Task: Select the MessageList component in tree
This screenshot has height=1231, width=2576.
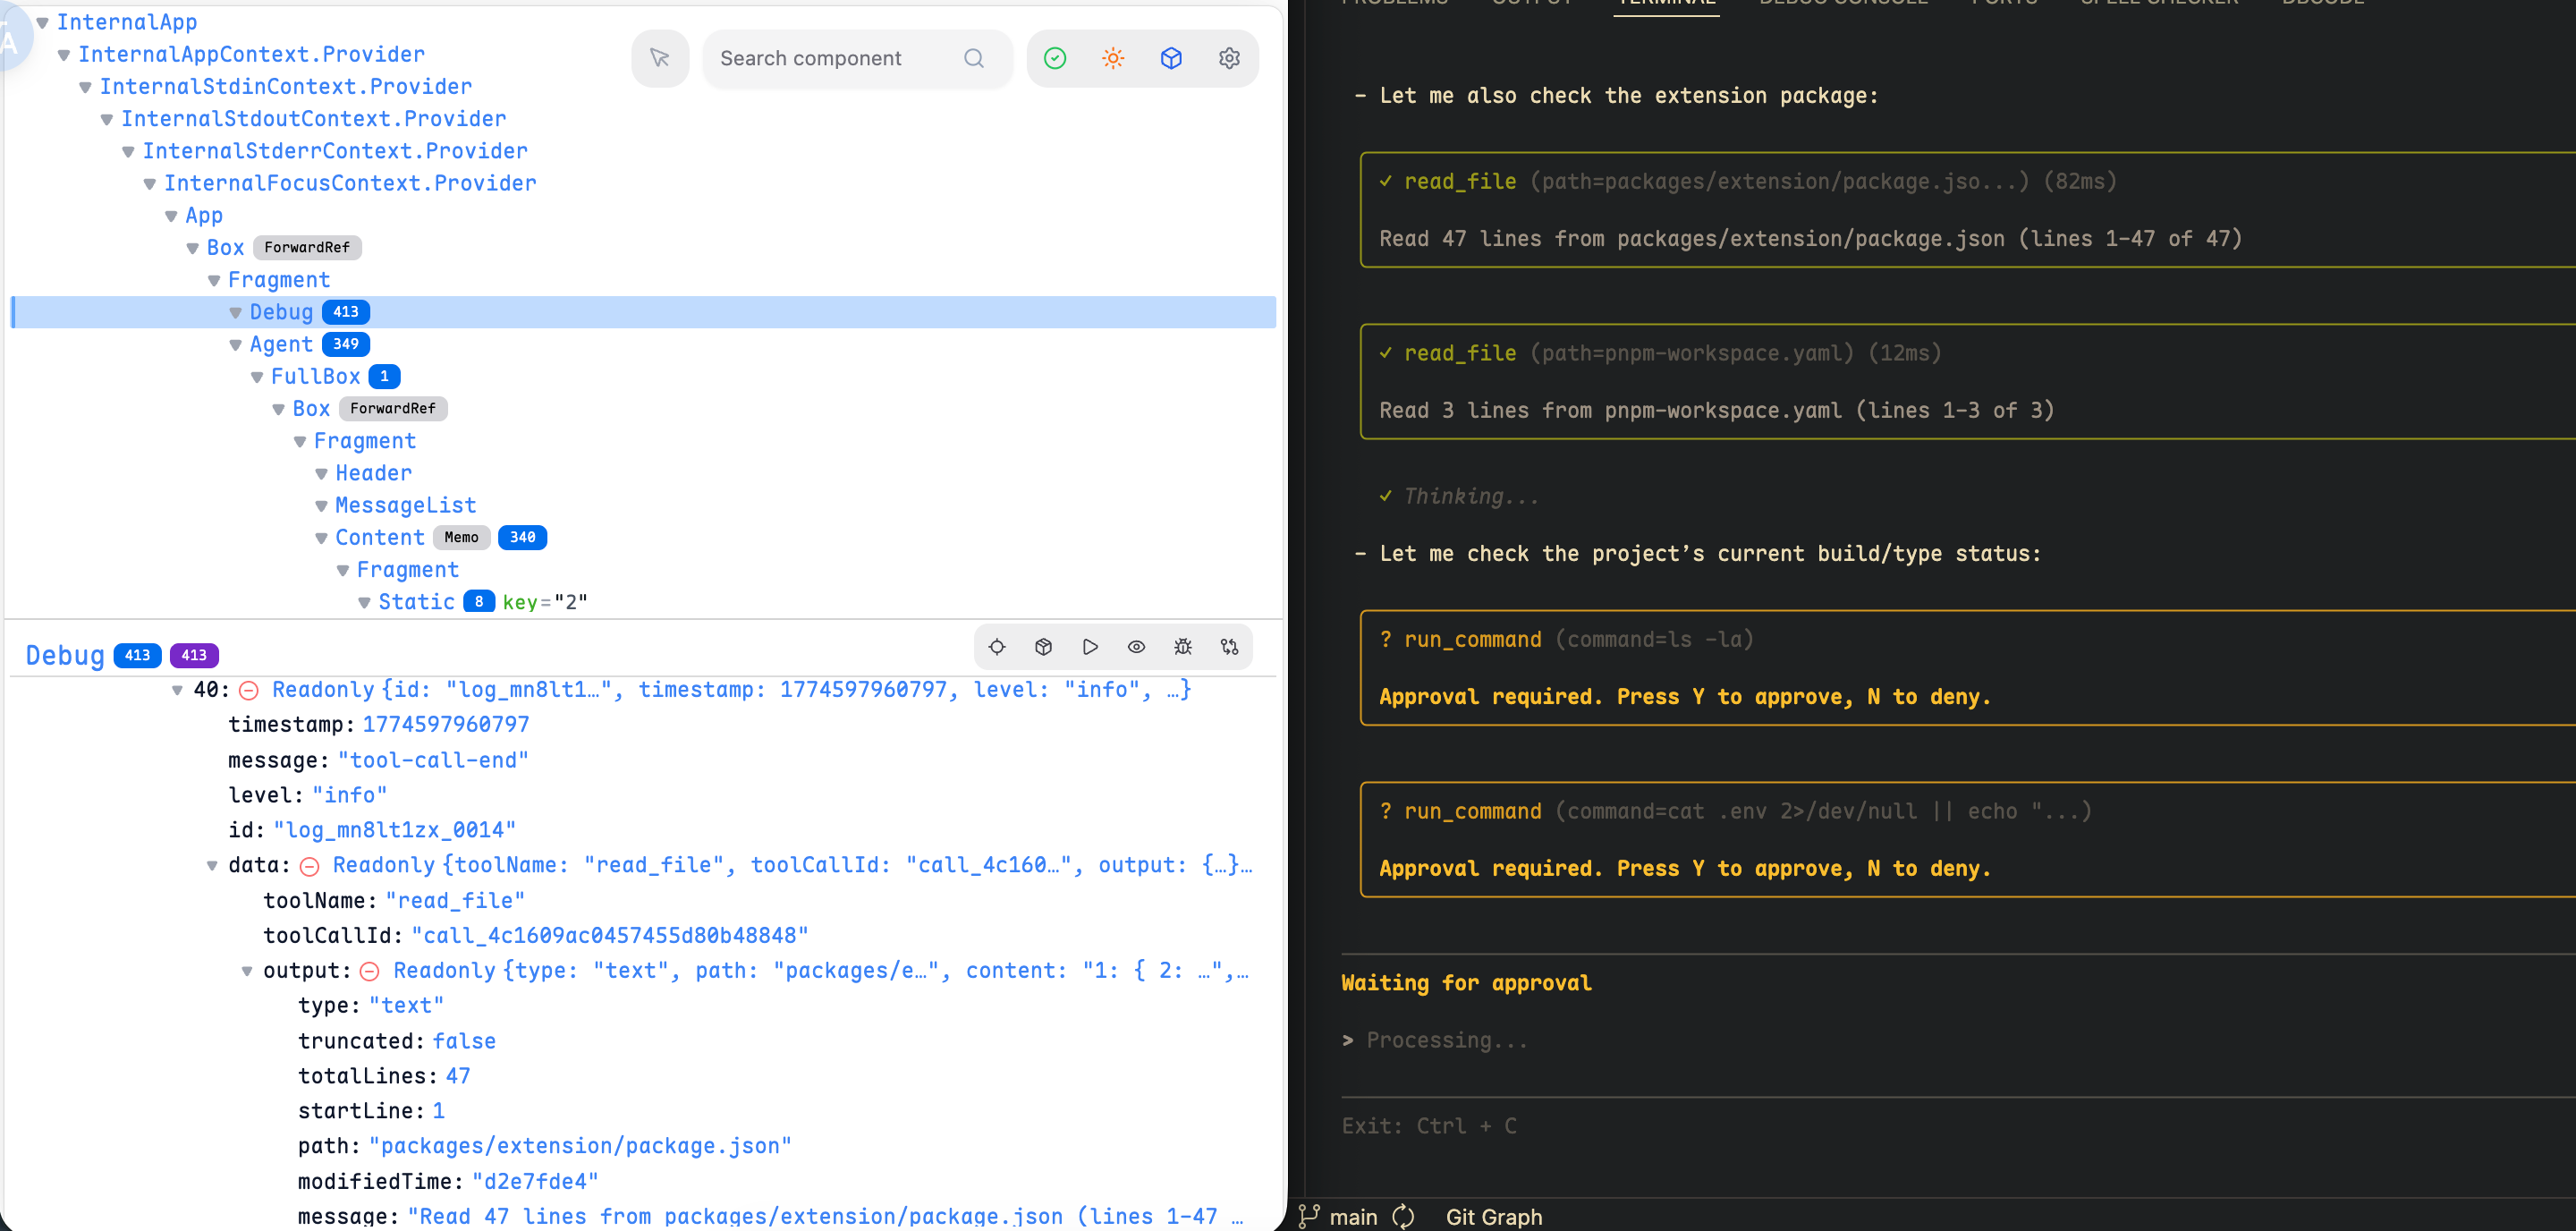Action: (406, 505)
